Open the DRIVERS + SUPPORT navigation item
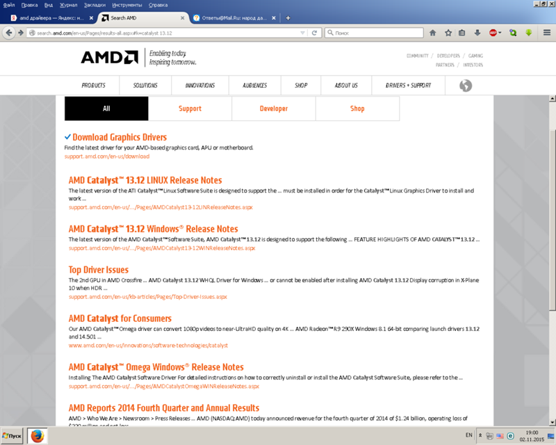The width and height of the screenshot is (556, 445). pos(408,86)
